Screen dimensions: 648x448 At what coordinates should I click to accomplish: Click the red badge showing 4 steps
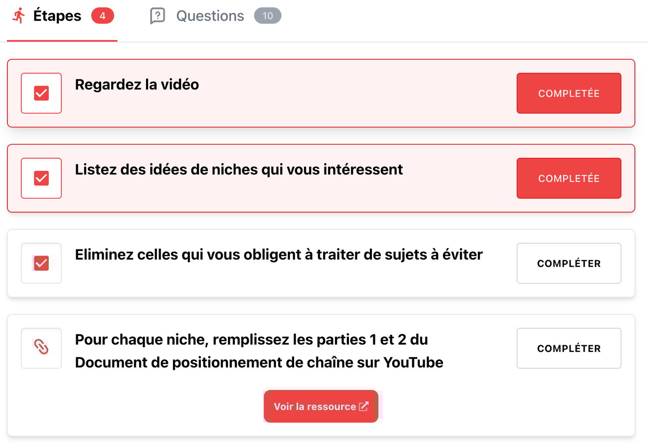102,16
